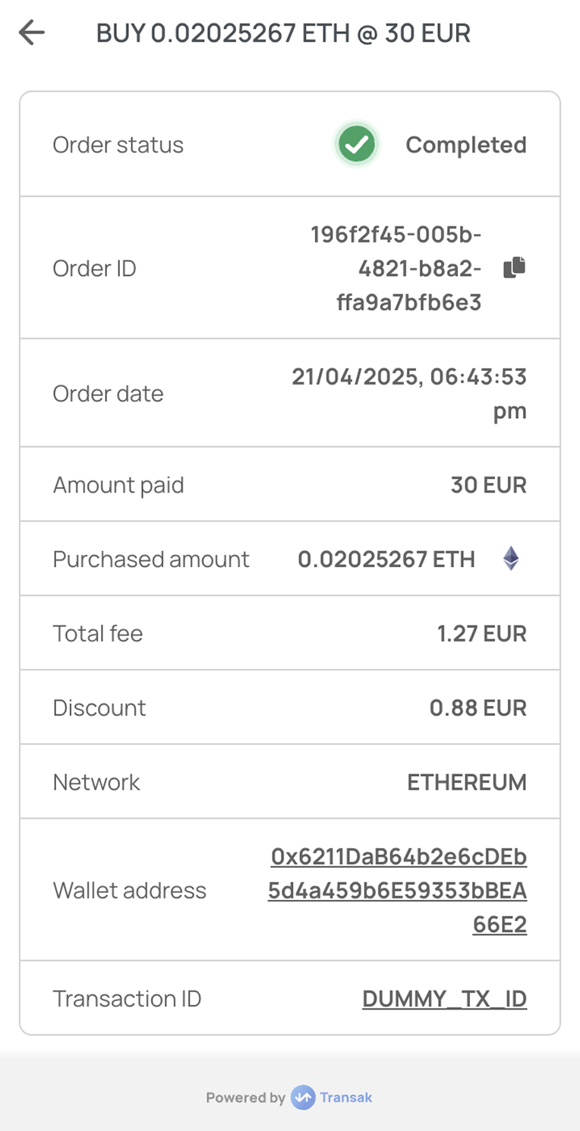This screenshot has height=1131, width=580.
Task: Click the green completed checkmark icon
Action: tap(357, 144)
